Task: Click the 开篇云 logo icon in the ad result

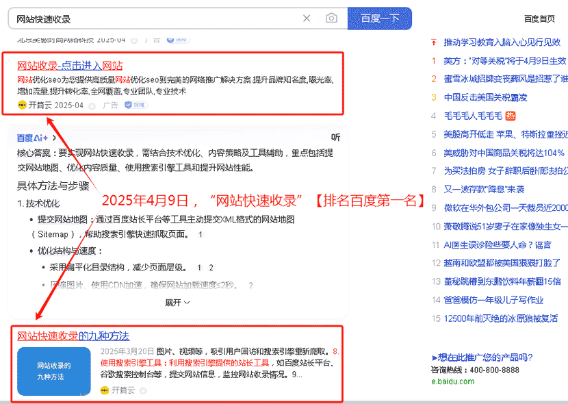Action: [22, 105]
